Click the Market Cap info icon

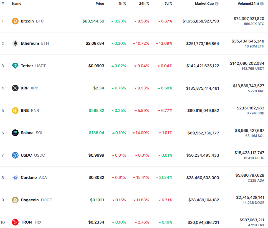click(x=217, y=4)
